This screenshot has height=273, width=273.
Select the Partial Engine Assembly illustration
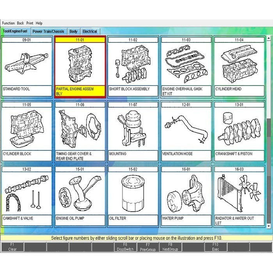[x=80, y=64]
